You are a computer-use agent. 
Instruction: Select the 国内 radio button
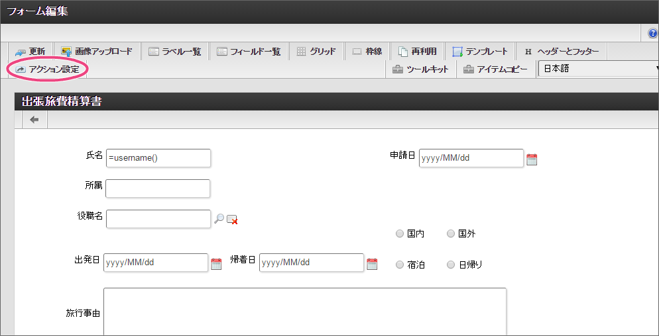click(400, 233)
